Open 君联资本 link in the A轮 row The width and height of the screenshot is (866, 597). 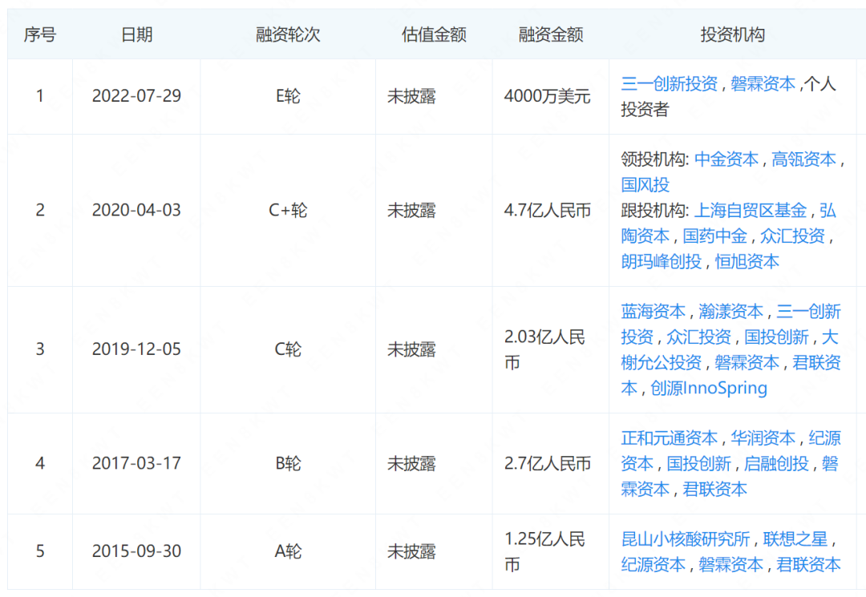808,564
